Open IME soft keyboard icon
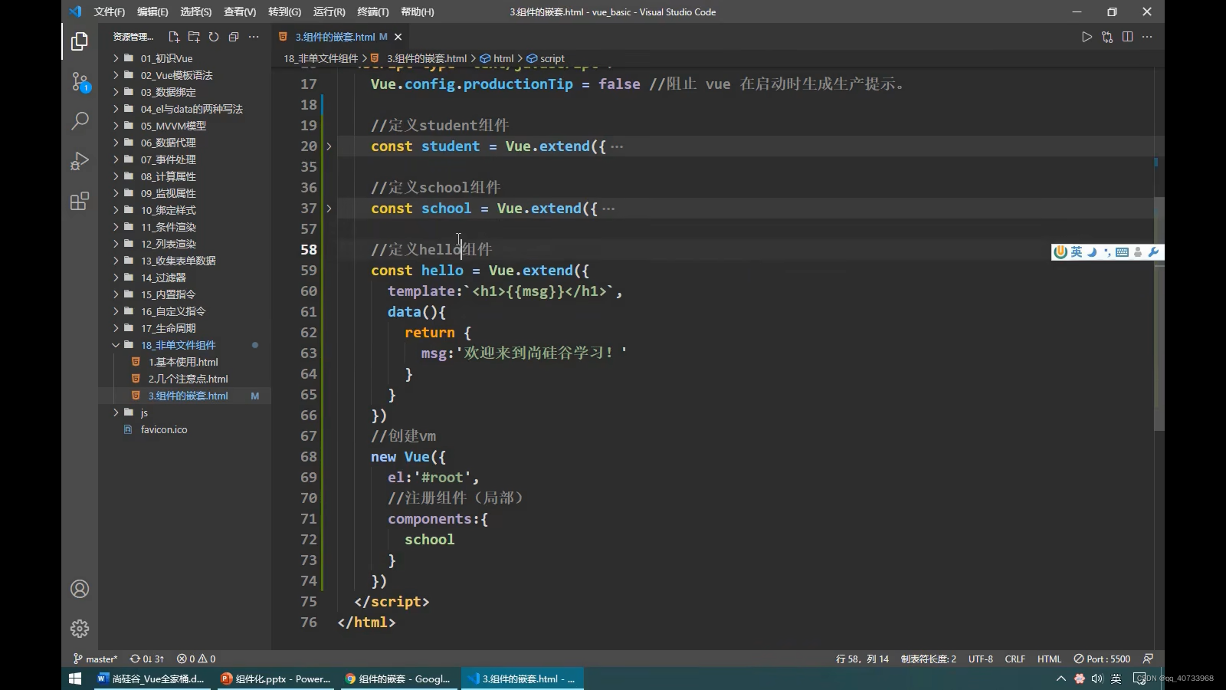 point(1123,252)
